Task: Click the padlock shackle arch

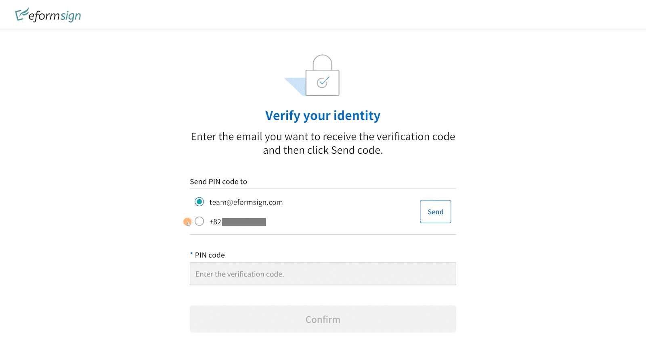Action: (323, 63)
